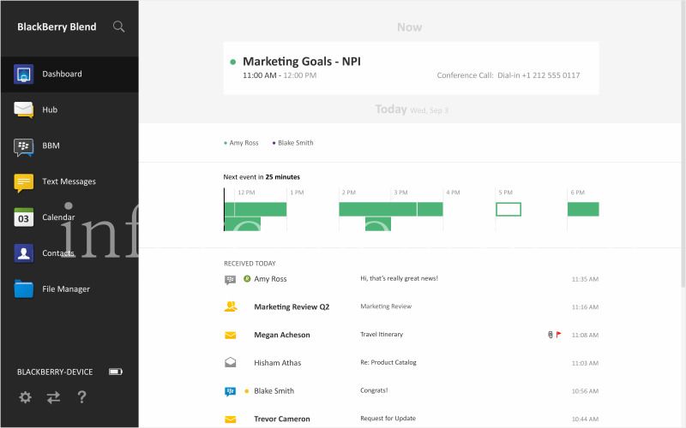Check the device battery icon

coord(116,372)
